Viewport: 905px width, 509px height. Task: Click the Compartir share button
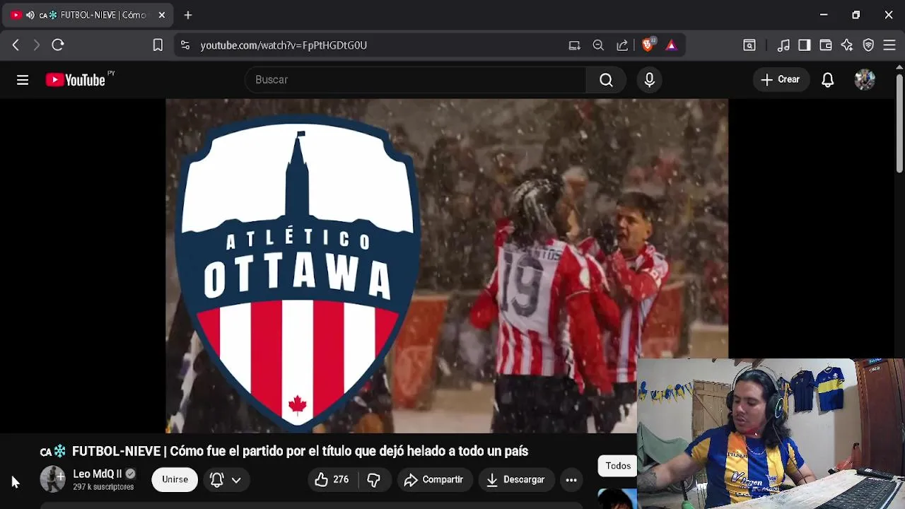434,479
